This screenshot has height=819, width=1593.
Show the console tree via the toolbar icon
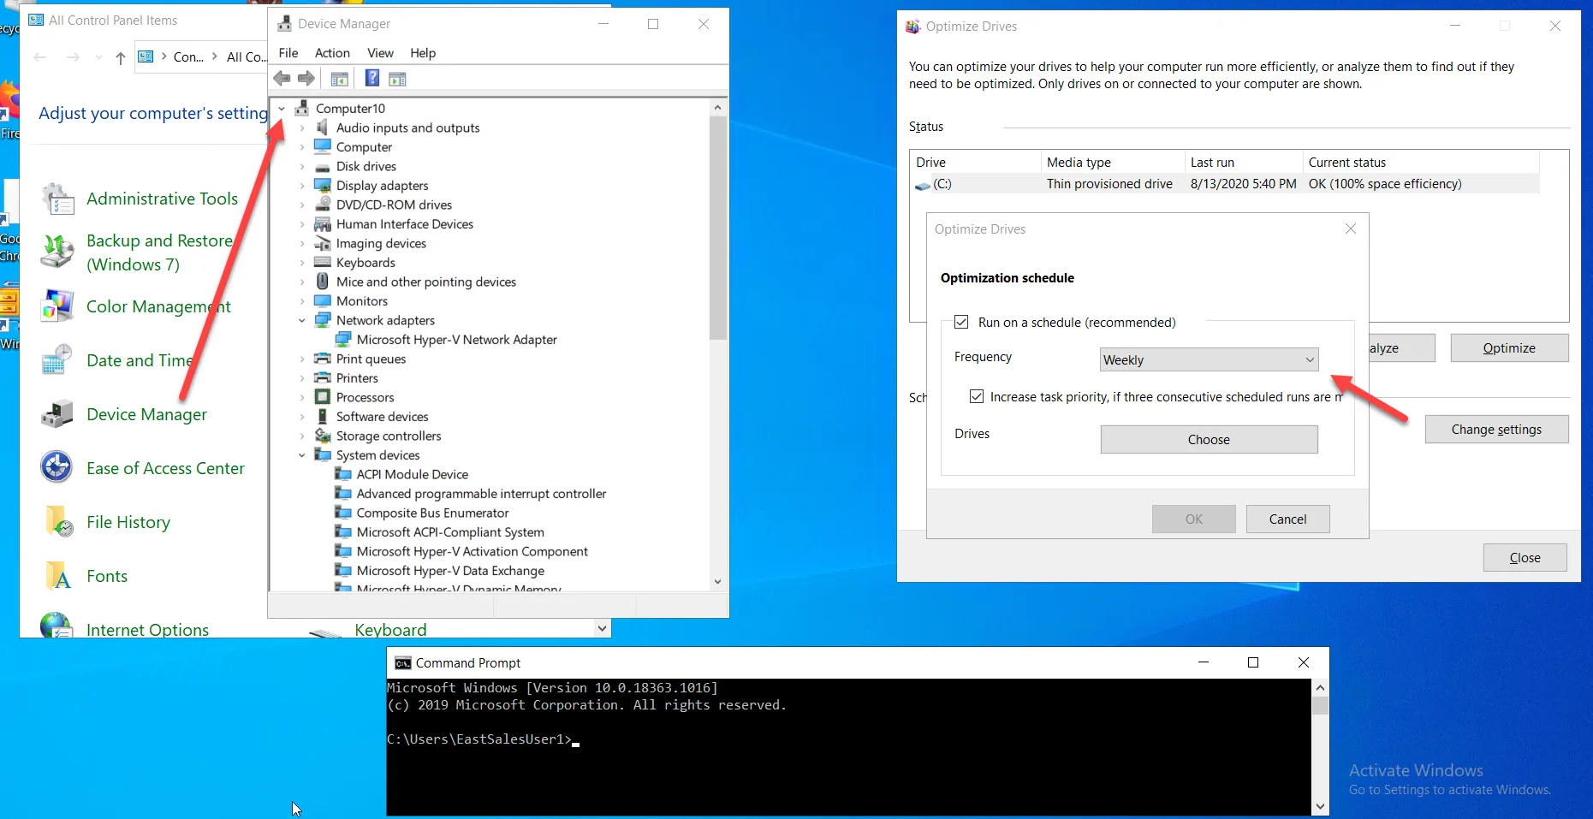click(339, 78)
